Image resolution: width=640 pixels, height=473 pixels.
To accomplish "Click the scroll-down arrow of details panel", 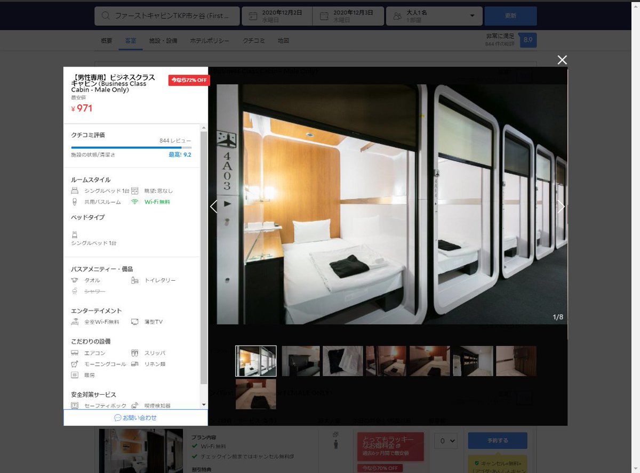I will tap(204, 405).
